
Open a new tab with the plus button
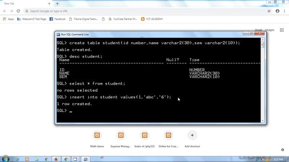57,4
